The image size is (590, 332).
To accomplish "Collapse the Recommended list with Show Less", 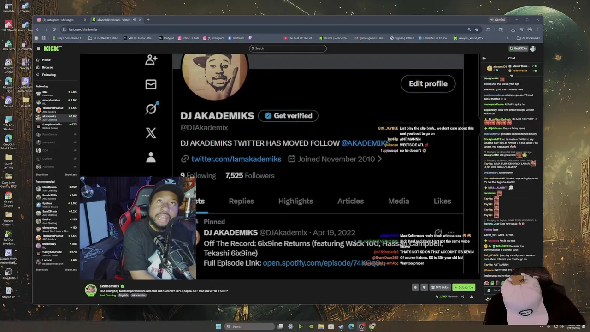I will pyautogui.click(x=71, y=270).
